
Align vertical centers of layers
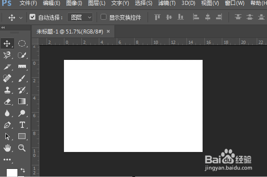169,17
